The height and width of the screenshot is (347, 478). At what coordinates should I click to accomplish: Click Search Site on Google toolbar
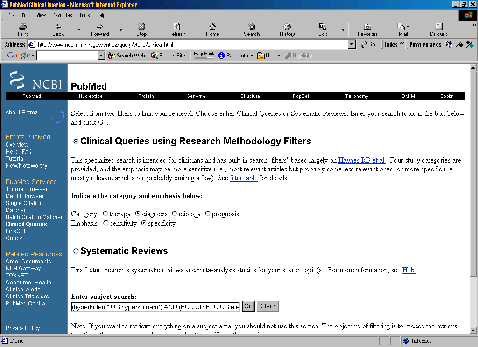tap(168, 56)
